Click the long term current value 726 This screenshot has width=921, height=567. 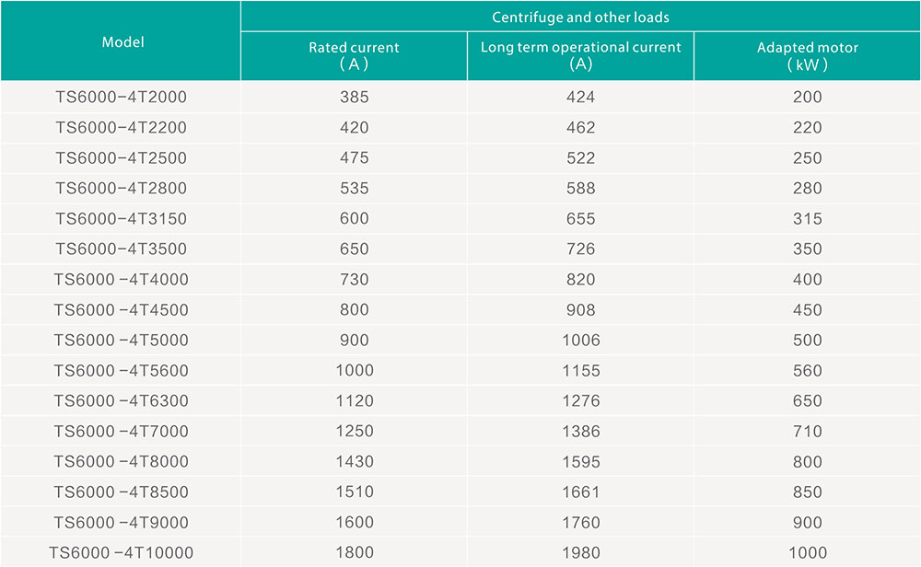[x=580, y=249]
